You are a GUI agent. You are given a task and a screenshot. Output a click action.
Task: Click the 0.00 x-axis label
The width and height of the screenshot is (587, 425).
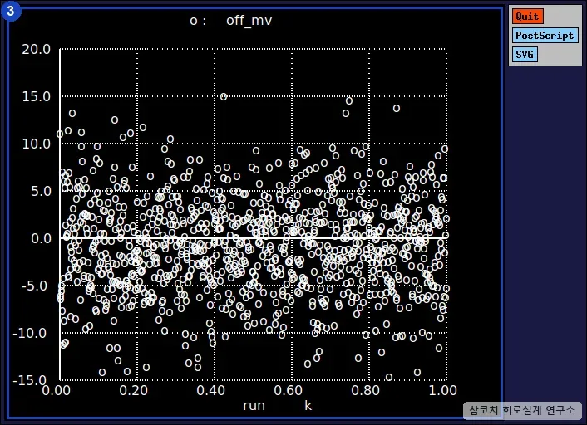click(x=57, y=391)
